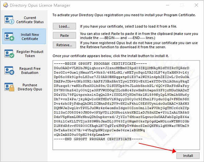Retrieve the certificate from the server
The width and height of the screenshot is (204, 162).
(64, 45)
